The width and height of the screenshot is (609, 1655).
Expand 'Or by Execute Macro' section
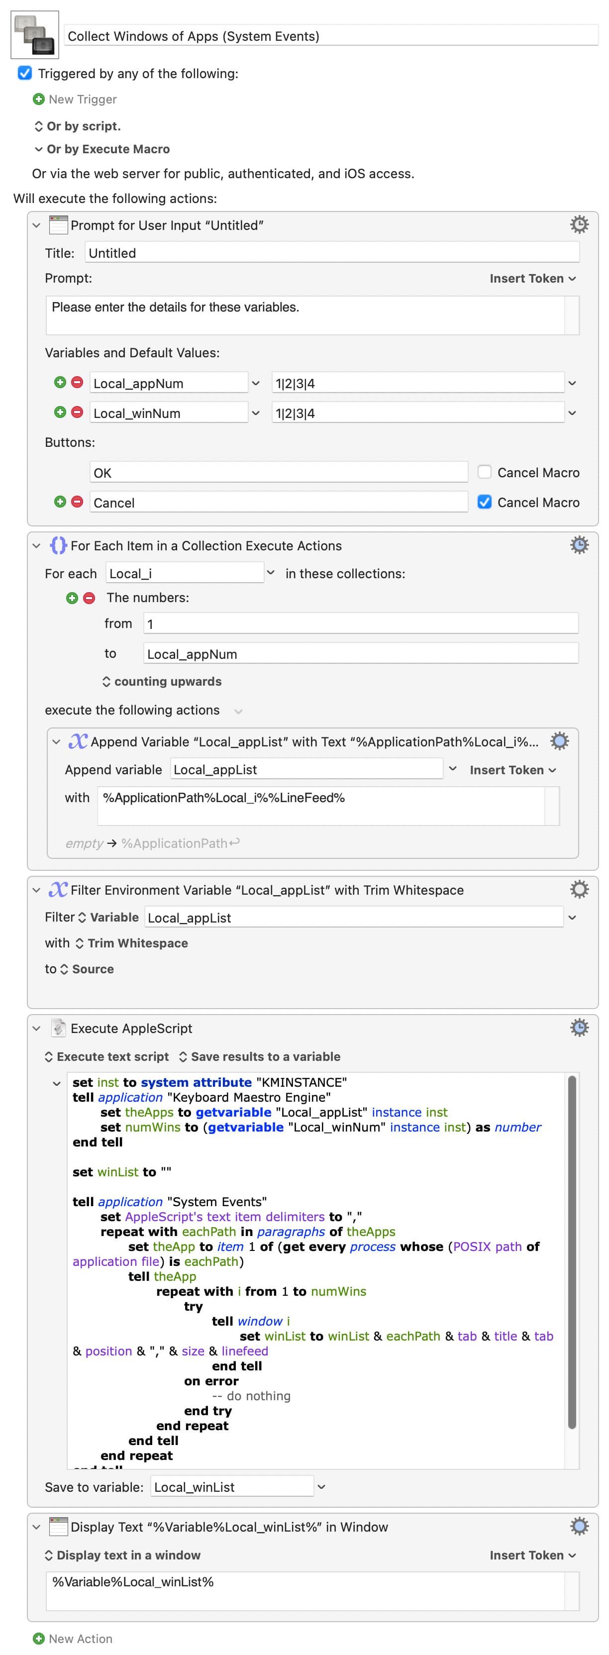coord(38,149)
